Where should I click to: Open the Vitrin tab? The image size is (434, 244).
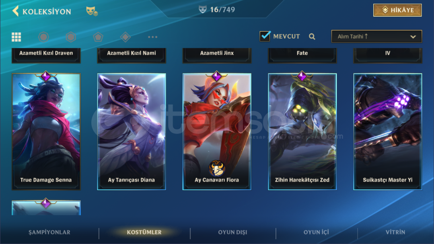[395, 232]
